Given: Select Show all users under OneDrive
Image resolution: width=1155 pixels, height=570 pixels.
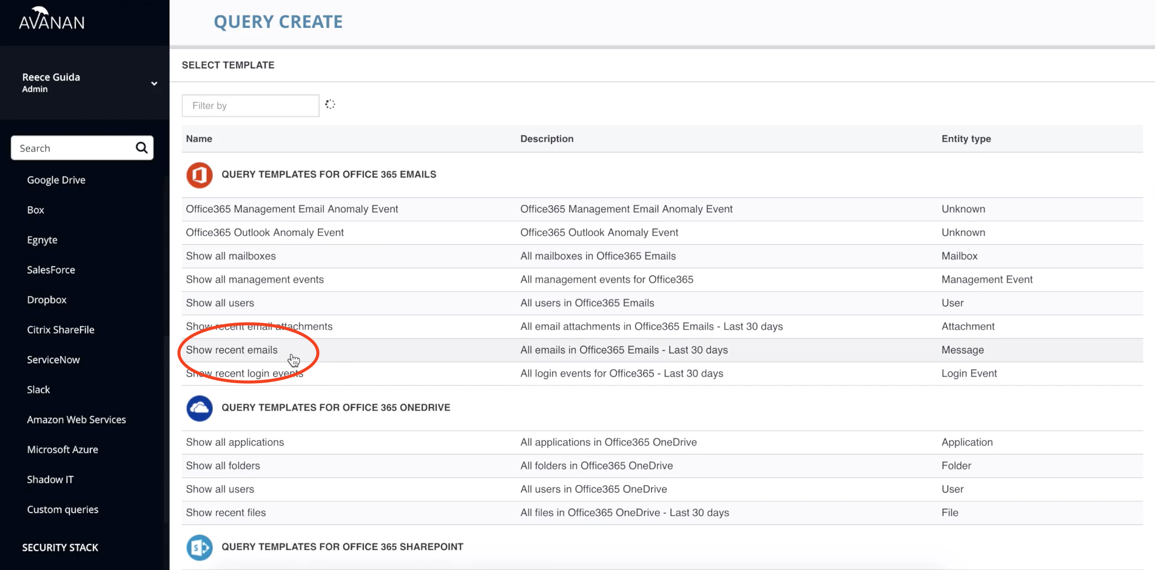Looking at the screenshot, I should click(x=220, y=489).
